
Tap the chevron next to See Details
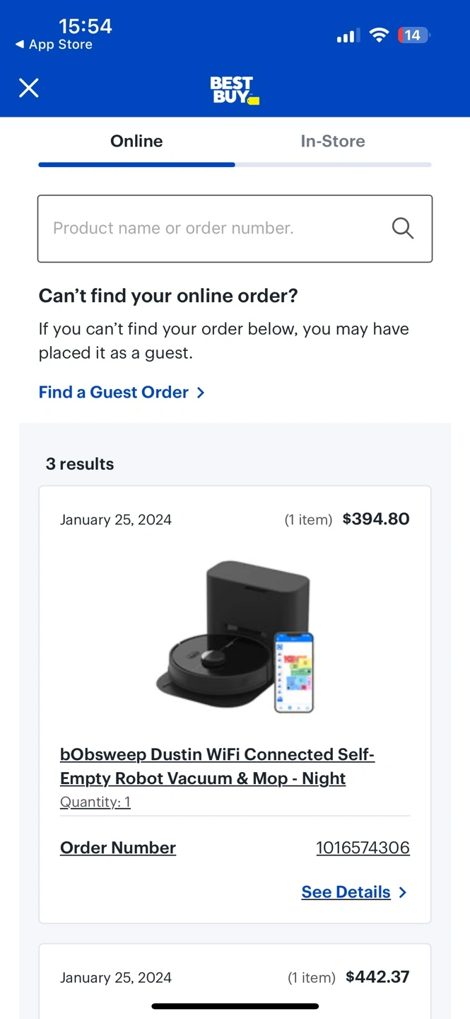403,892
